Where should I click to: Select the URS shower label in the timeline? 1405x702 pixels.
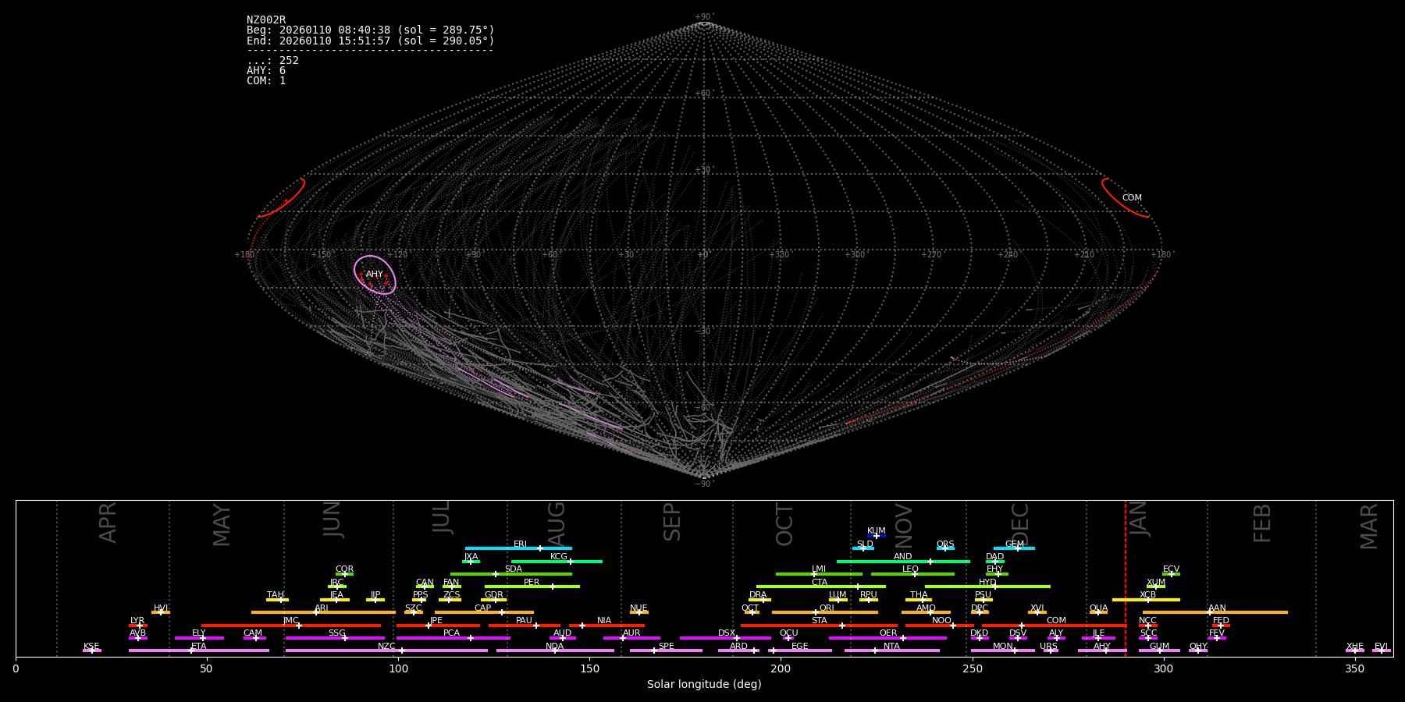coord(1049,647)
